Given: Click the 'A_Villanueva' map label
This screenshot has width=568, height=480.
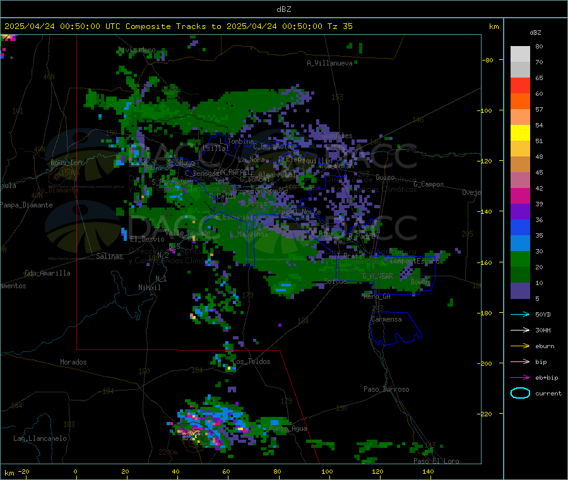Looking at the screenshot, I should click(x=329, y=63).
